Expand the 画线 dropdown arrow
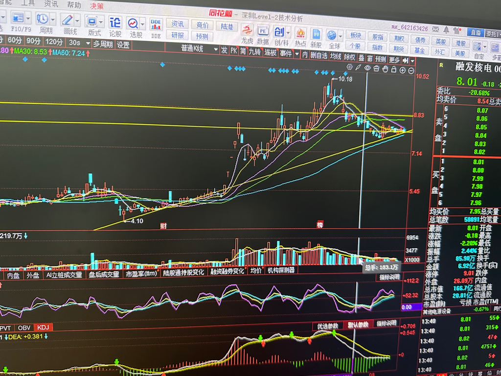The width and height of the screenshot is (501, 376). [77, 21]
